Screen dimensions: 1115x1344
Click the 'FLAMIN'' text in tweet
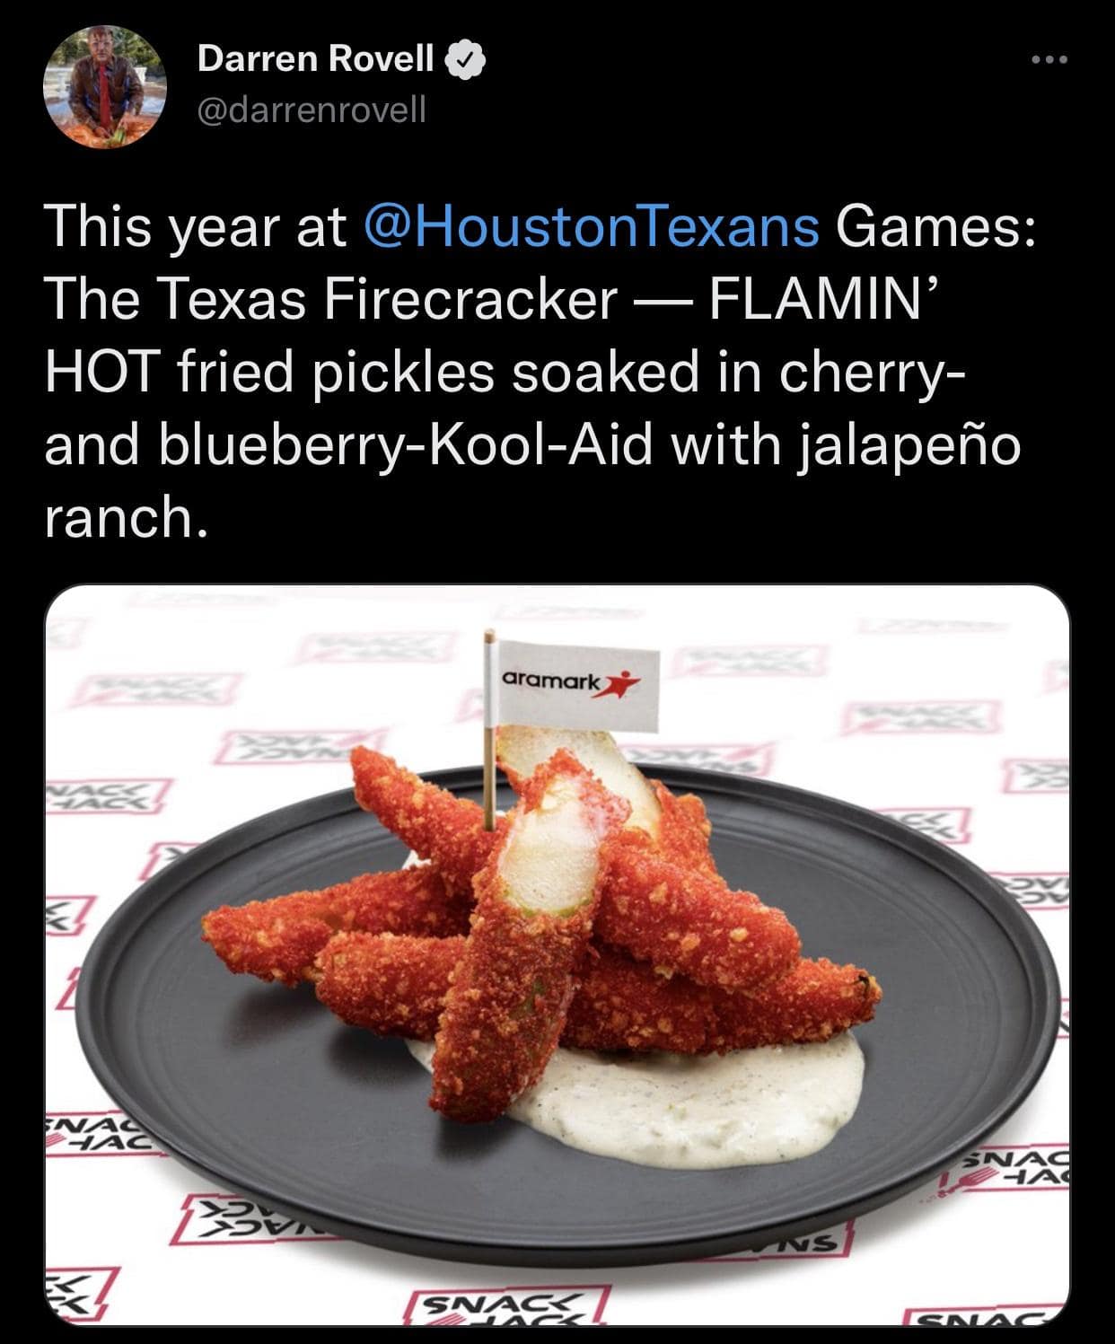(x=823, y=299)
